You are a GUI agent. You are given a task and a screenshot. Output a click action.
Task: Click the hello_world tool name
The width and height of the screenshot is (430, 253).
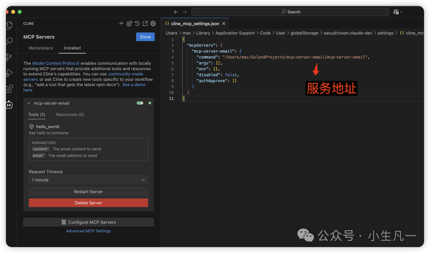[x=48, y=127]
